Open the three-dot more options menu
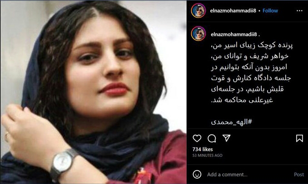 pyautogui.click(x=299, y=10)
